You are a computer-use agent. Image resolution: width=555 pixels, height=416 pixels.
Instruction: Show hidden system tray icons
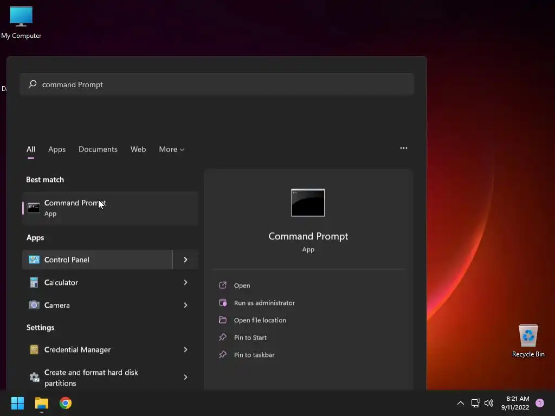(x=461, y=403)
